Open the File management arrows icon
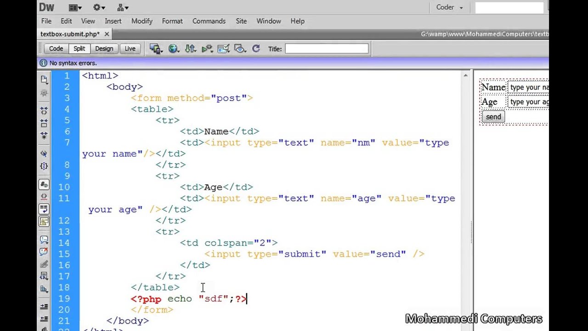 point(190,49)
